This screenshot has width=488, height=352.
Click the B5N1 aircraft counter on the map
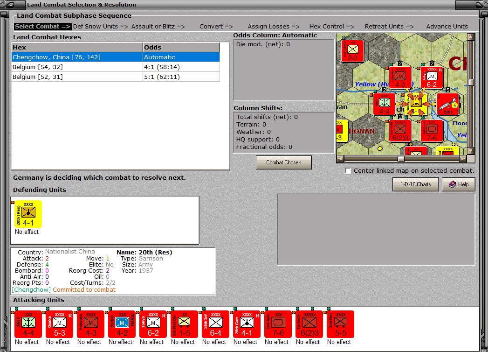(x=447, y=105)
